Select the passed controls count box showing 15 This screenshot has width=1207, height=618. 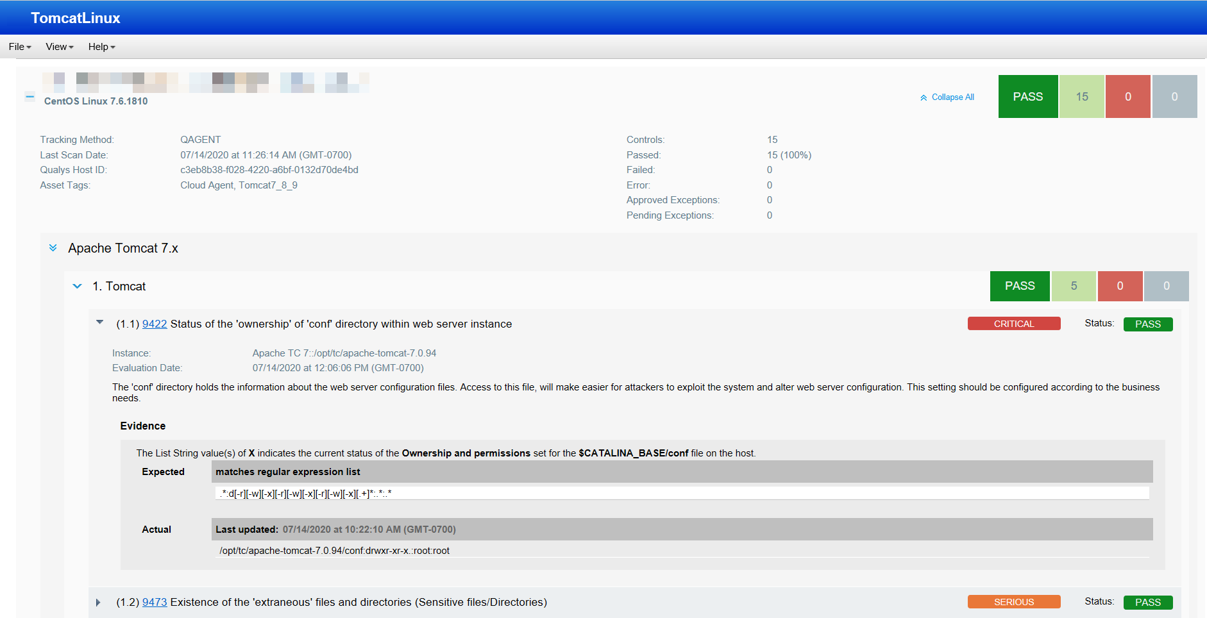tap(1082, 96)
